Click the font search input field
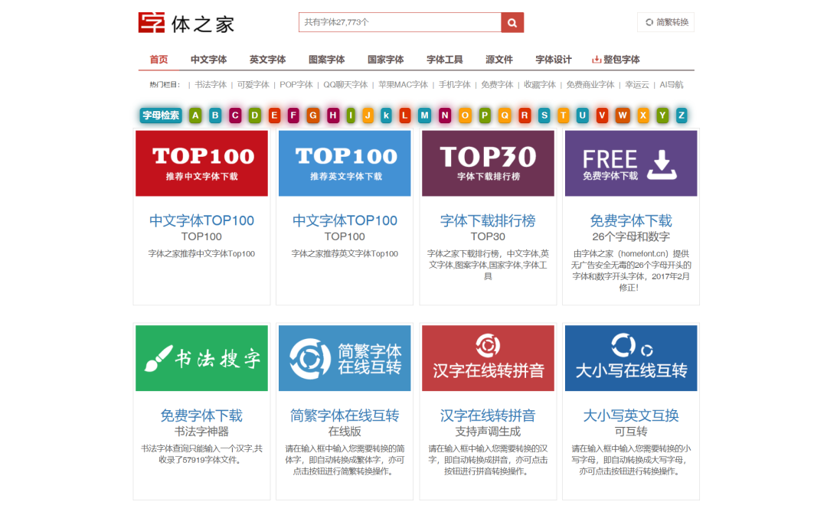 point(399,22)
